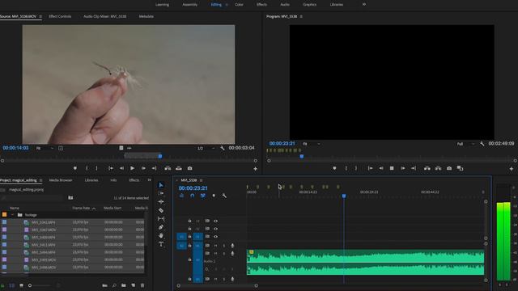Open Program monitor panel menu
518x291 pixels.
point(301,16)
